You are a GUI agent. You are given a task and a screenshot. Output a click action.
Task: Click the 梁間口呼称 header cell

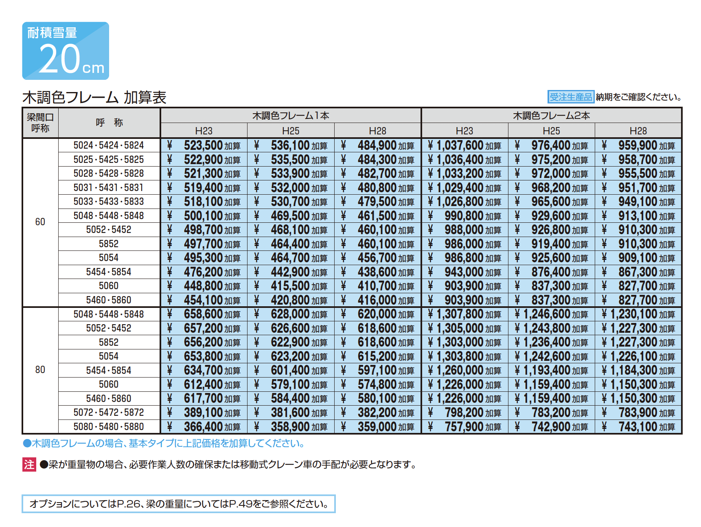pos(40,123)
